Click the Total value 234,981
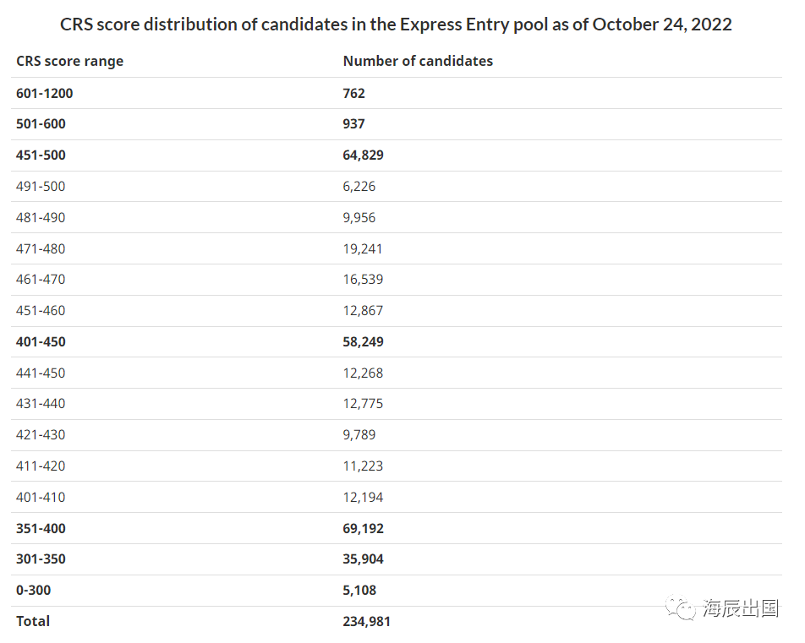 tap(367, 621)
